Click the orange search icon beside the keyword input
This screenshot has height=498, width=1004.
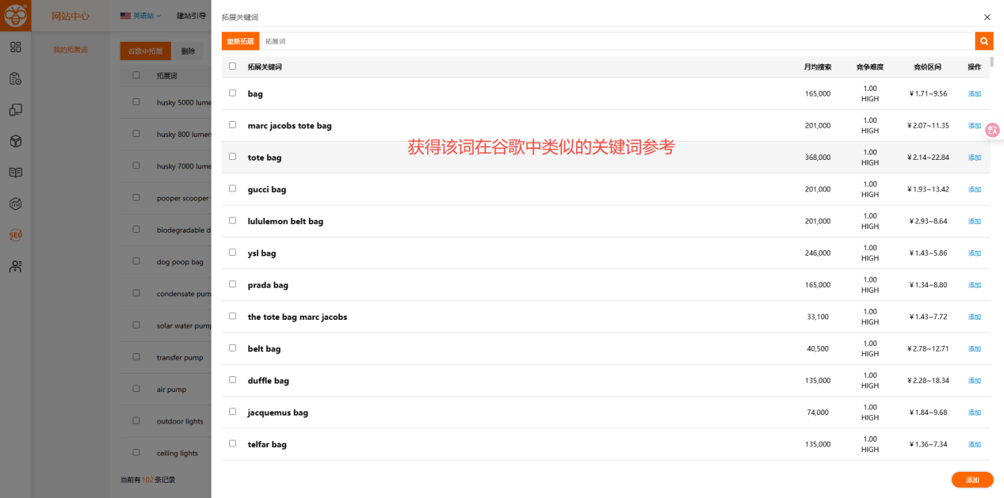984,41
